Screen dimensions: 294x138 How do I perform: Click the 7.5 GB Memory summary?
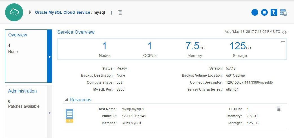point(195,46)
